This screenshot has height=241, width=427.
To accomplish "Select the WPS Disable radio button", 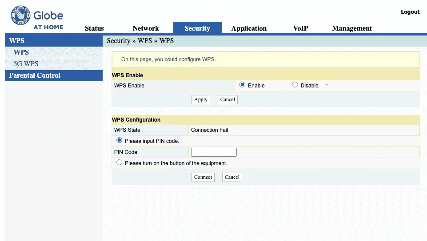I will point(295,85).
